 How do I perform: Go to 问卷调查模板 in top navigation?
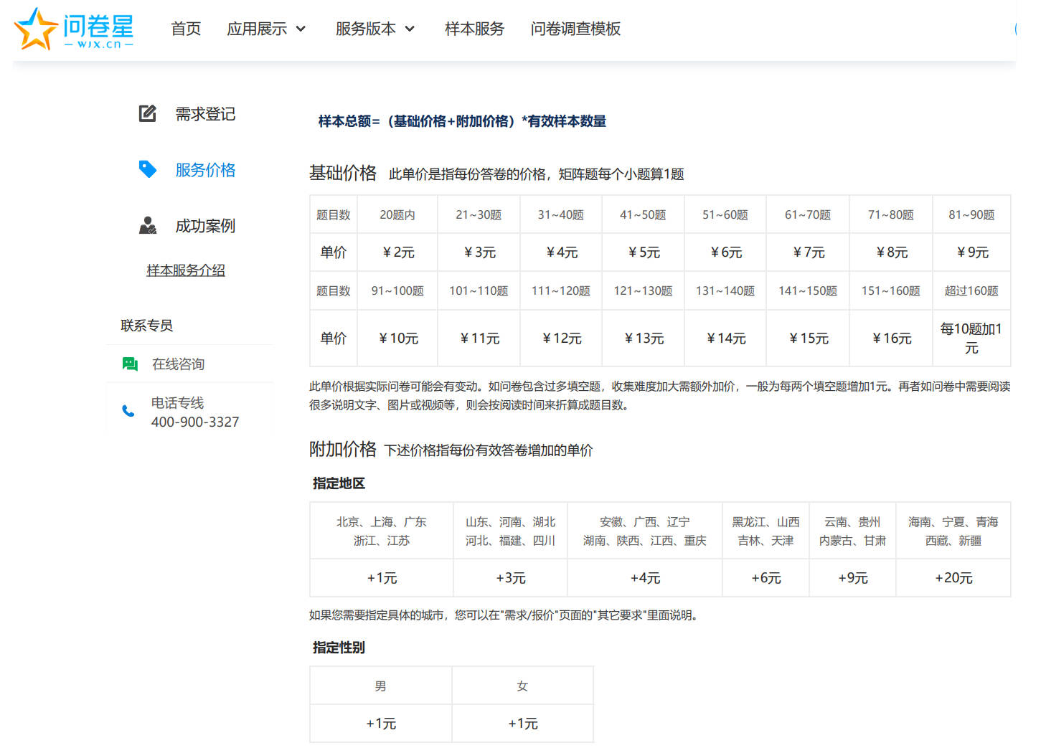575,29
